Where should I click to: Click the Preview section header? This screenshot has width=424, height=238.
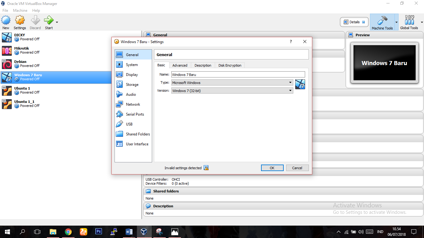(384, 35)
